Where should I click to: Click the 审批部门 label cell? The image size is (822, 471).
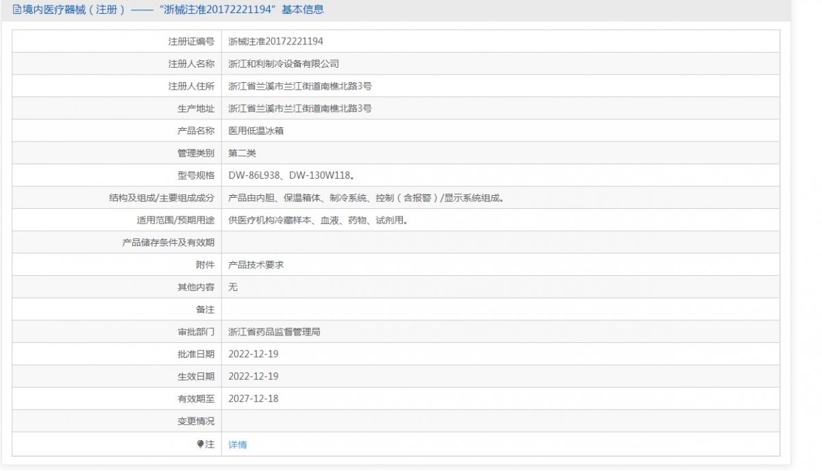116,332
